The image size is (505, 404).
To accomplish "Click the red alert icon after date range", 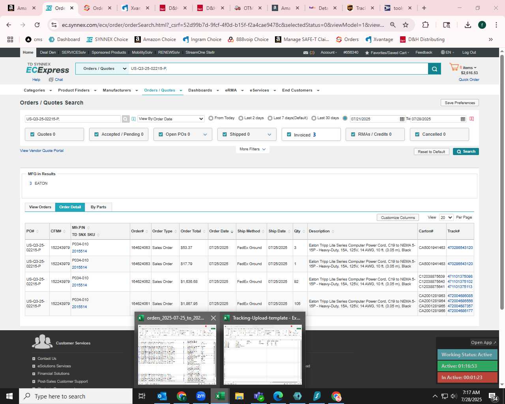I will click(x=471, y=119).
